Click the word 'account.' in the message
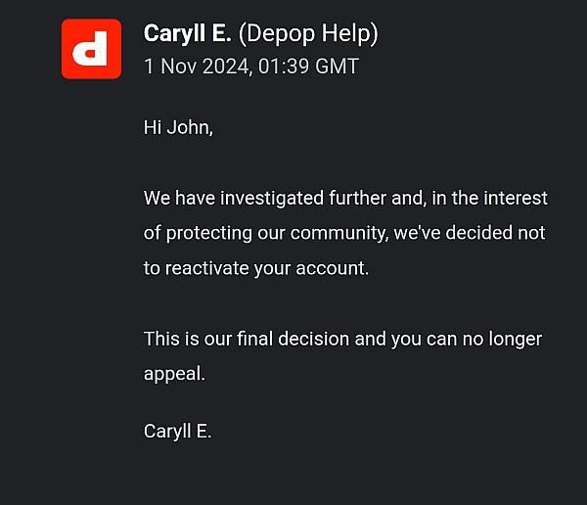The image size is (587, 505). [332, 268]
